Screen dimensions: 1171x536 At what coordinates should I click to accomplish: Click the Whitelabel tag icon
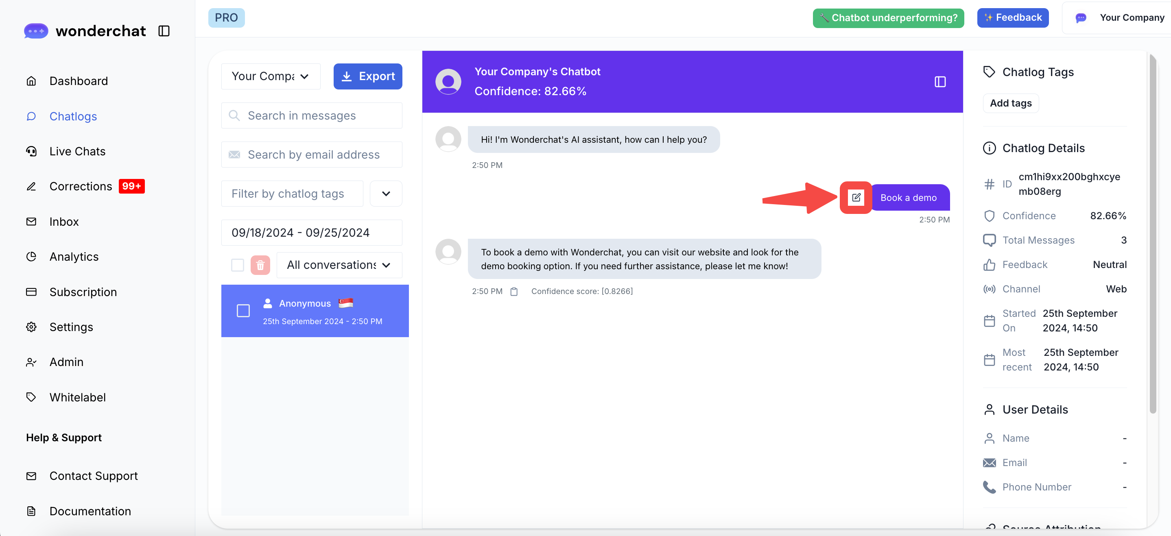tap(31, 397)
